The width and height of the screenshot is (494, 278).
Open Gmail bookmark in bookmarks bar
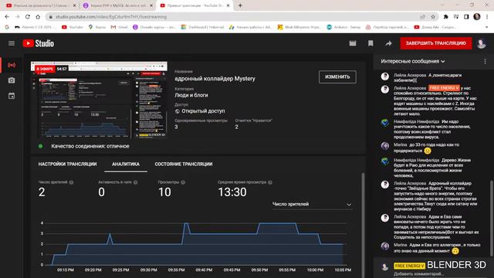tap(119, 27)
